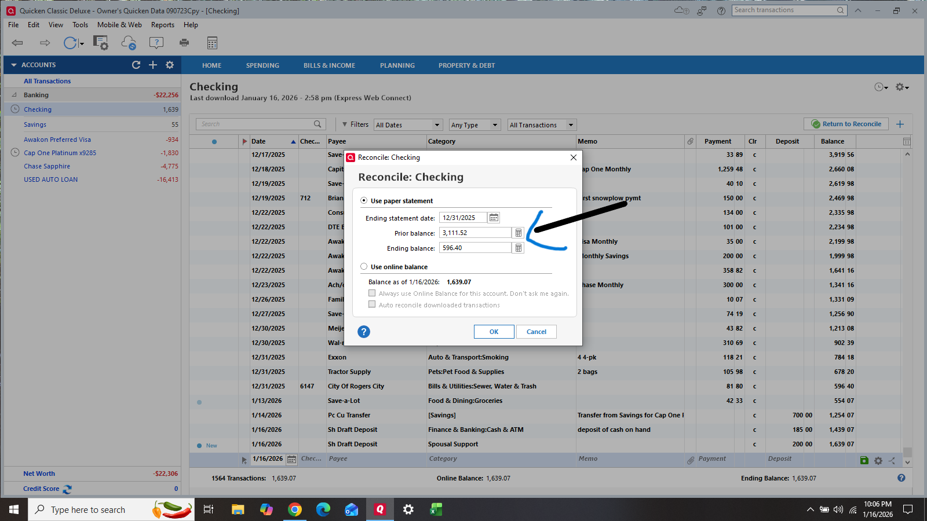Switch to the Planning tab

coord(397,65)
